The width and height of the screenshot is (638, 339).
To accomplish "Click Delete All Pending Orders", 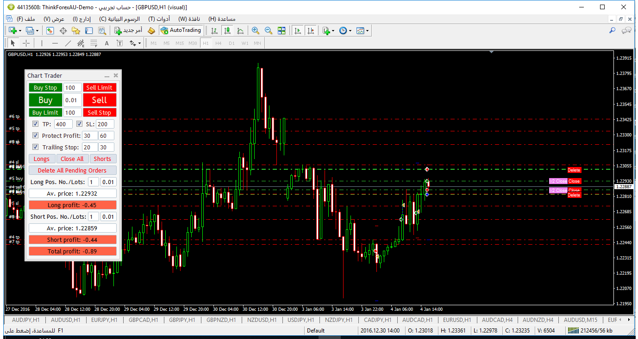I will pos(72,170).
